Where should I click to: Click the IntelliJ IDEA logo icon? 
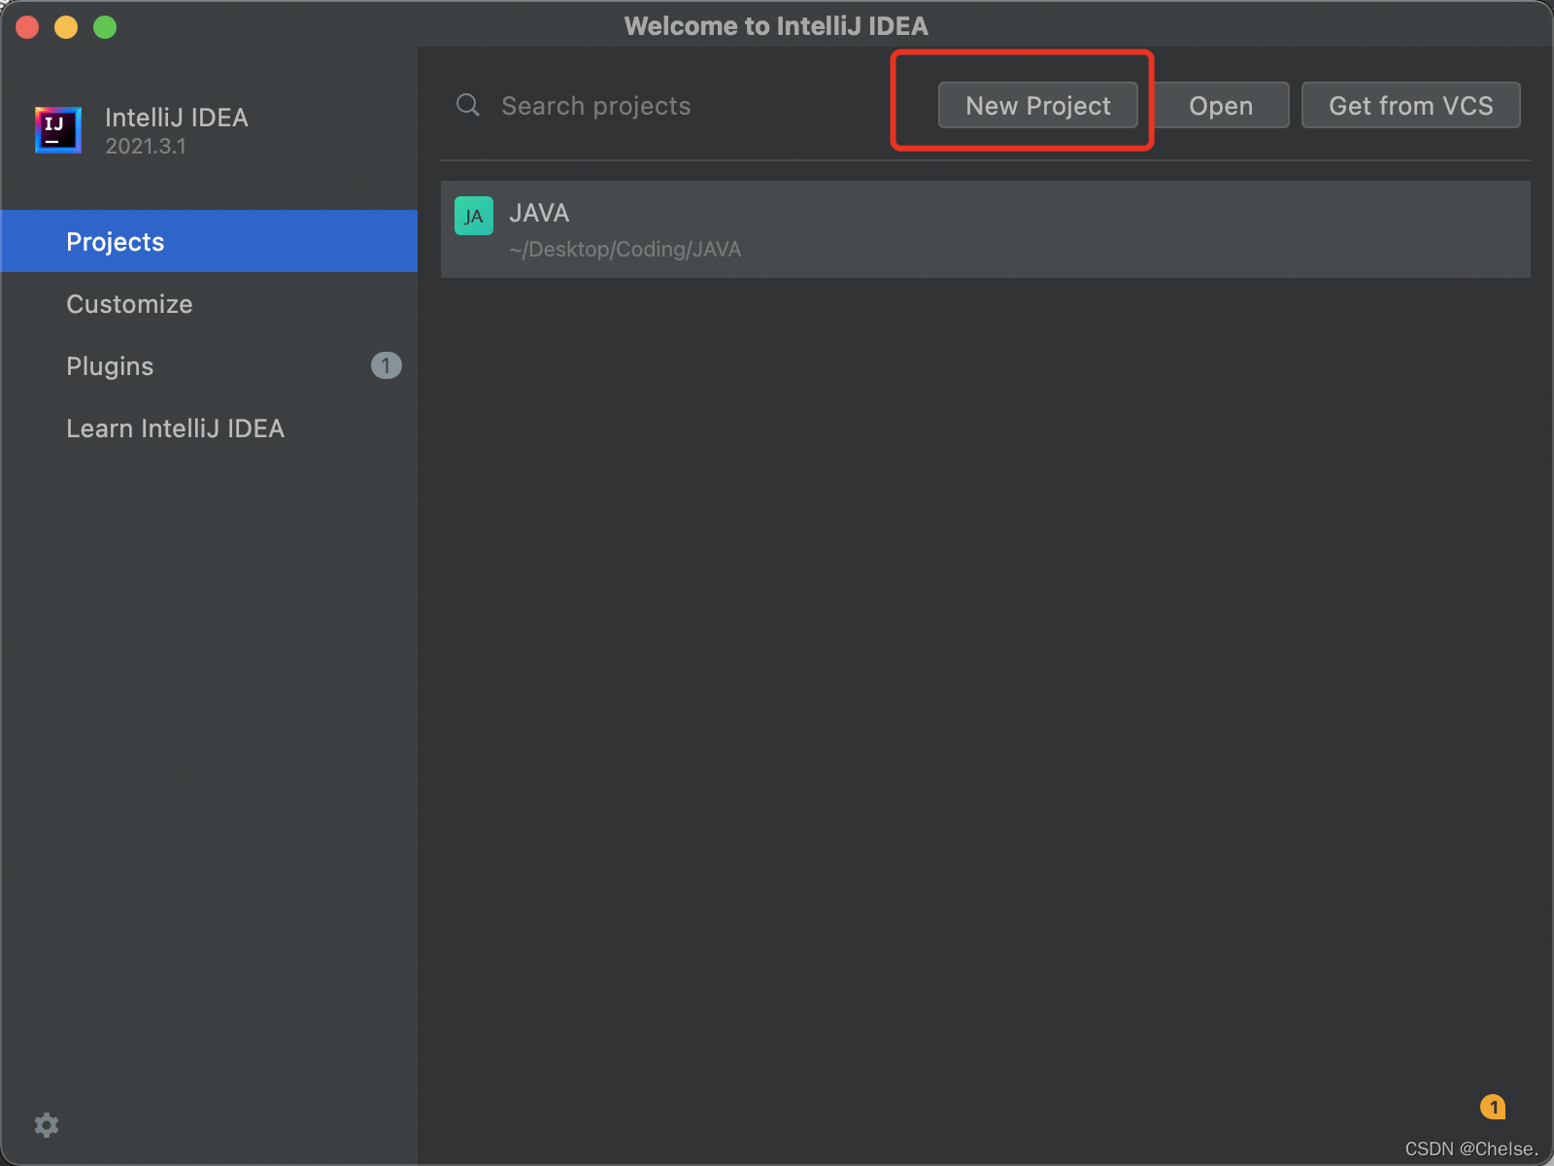coord(58,129)
